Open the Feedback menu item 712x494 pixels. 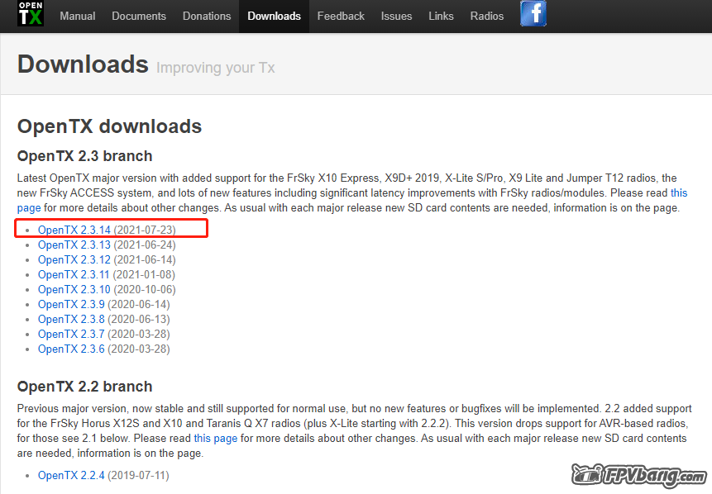[x=341, y=17]
